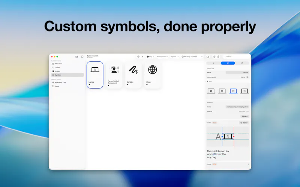Open the Any appearance dropdown

[150, 57]
